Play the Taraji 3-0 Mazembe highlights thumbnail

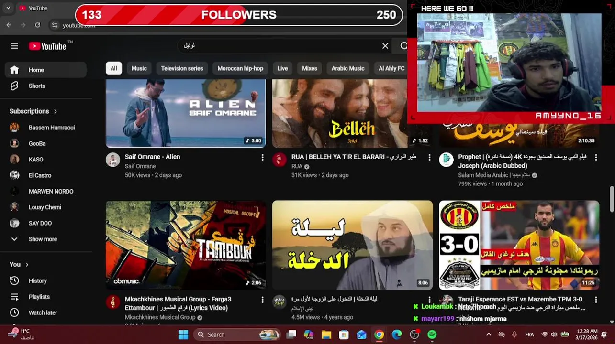tap(519, 245)
